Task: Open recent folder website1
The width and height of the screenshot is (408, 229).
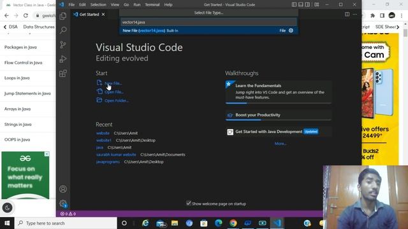Action: click(x=103, y=140)
